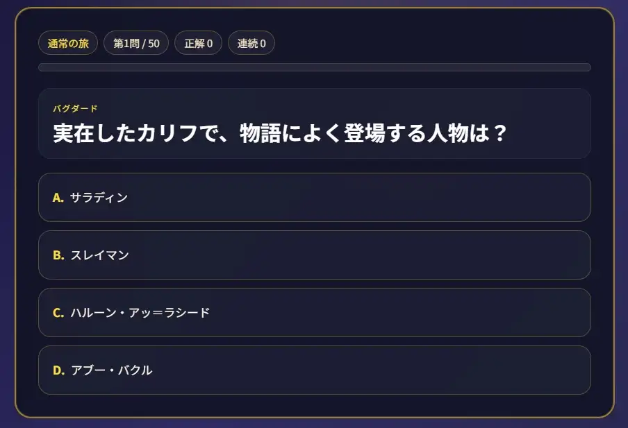628x428 pixels.
Task: Click the question card header area
Action: pos(314,124)
